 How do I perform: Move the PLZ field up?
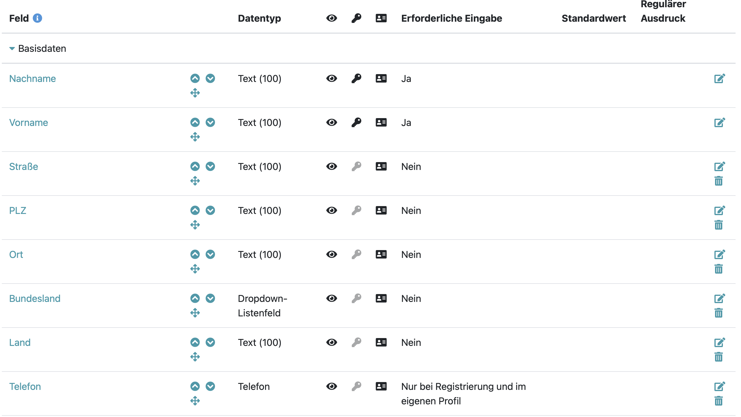coord(195,210)
